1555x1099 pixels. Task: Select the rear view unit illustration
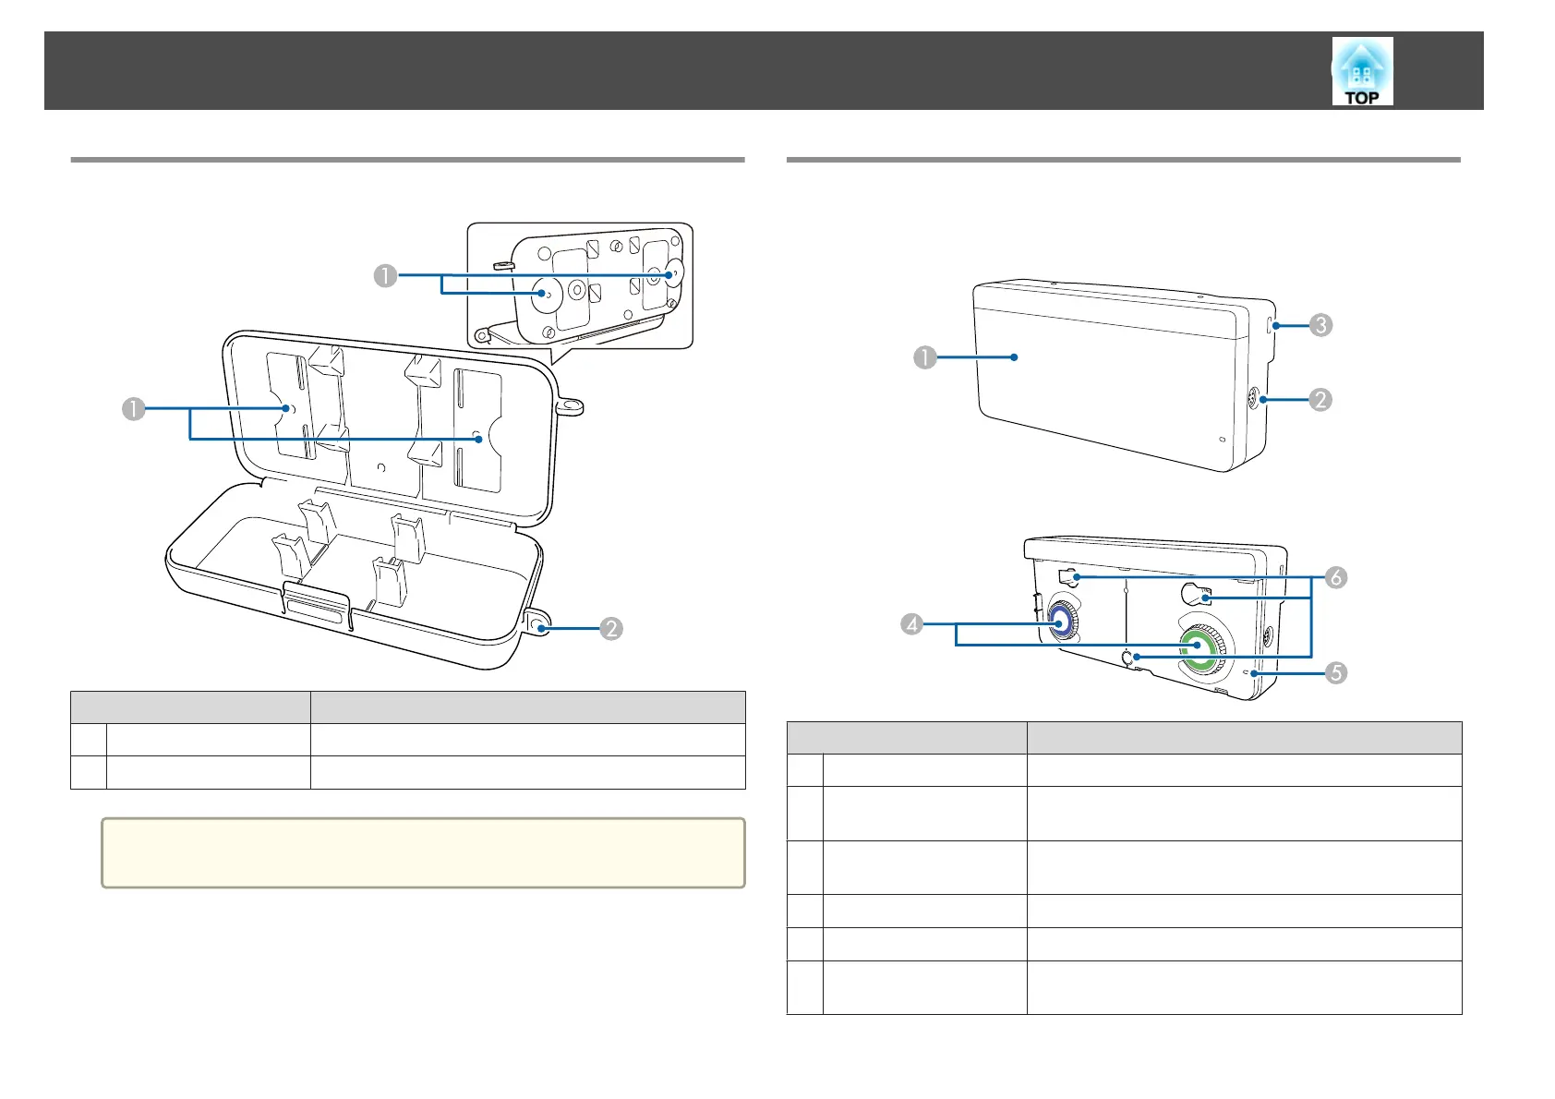coord(1154,618)
